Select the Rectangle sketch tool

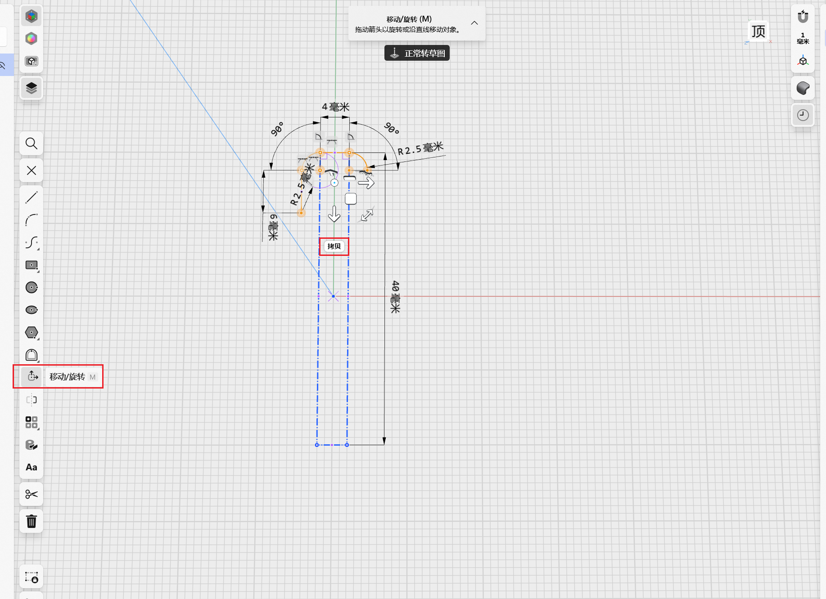pyautogui.click(x=32, y=265)
